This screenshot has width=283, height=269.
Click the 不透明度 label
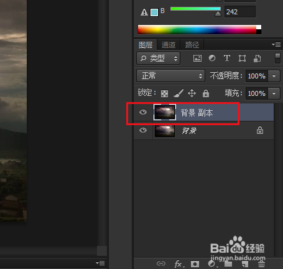click(x=226, y=76)
